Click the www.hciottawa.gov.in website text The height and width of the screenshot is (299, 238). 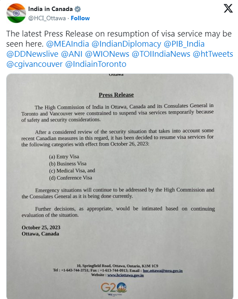click(x=126, y=275)
